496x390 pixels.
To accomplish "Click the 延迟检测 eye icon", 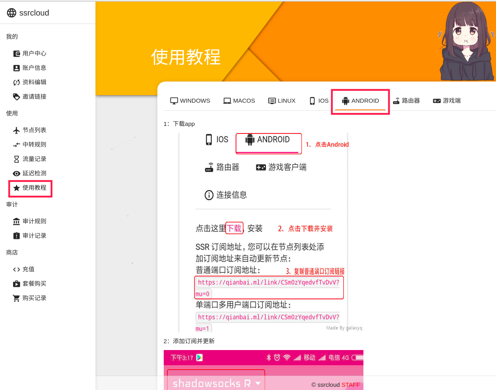I will click(x=16, y=173).
